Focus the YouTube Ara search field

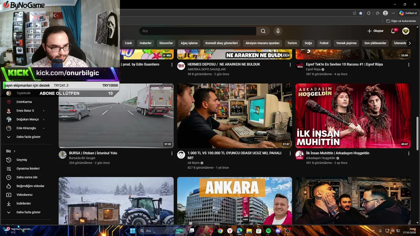point(198,31)
